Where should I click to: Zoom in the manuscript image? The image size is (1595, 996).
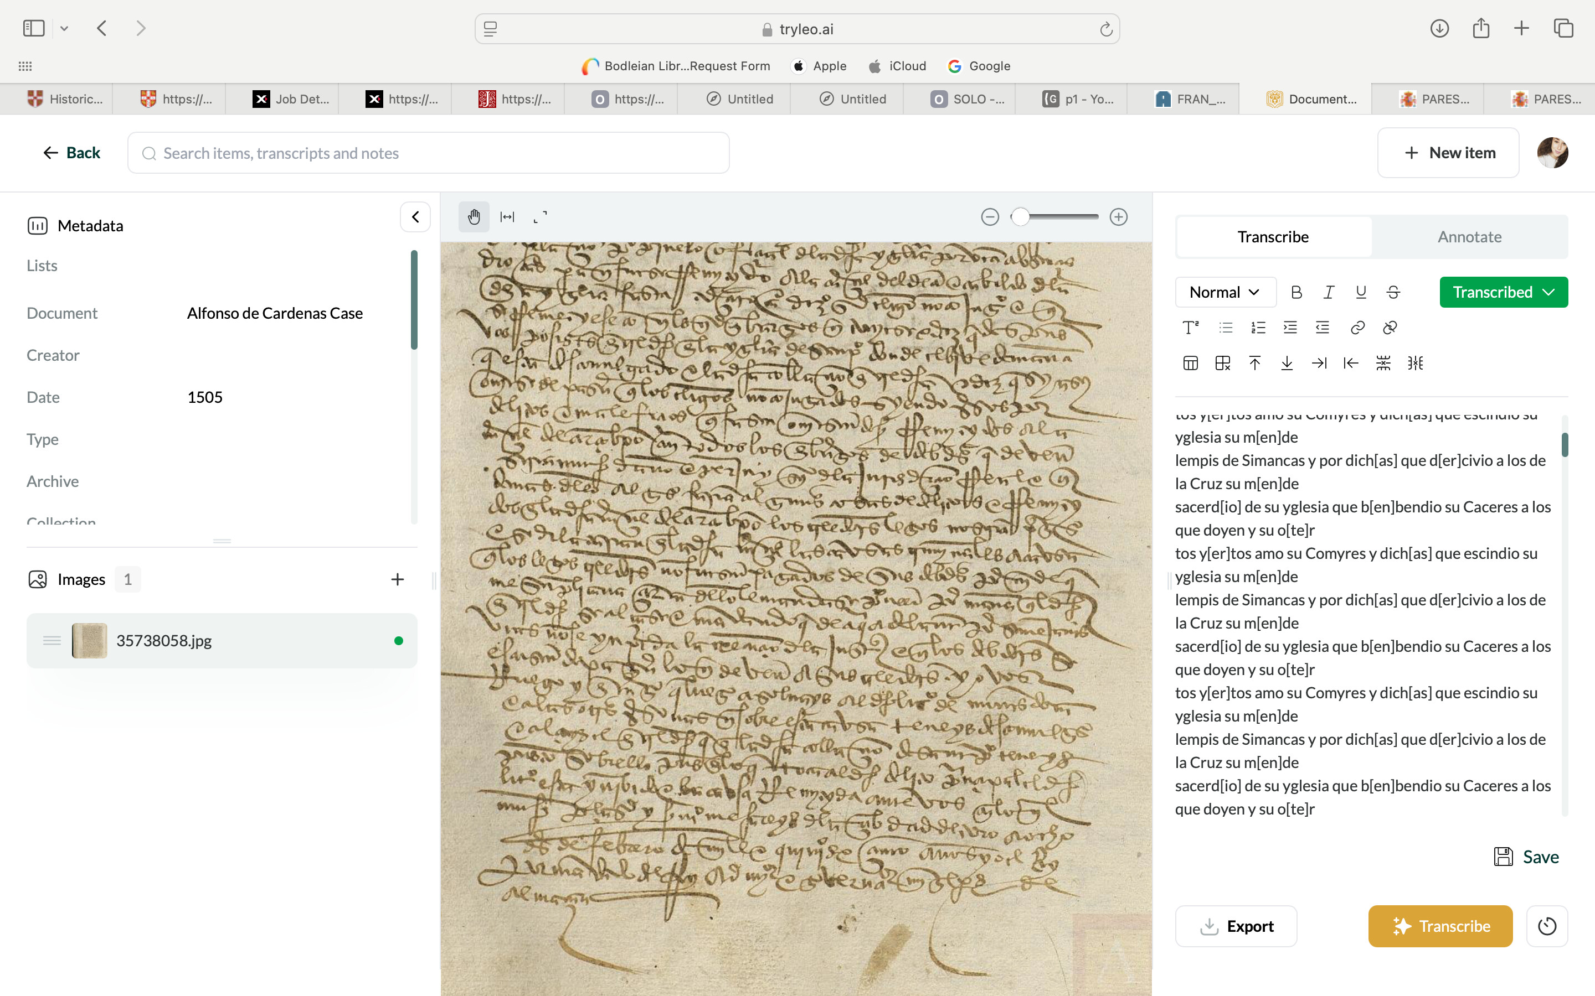click(x=1119, y=217)
